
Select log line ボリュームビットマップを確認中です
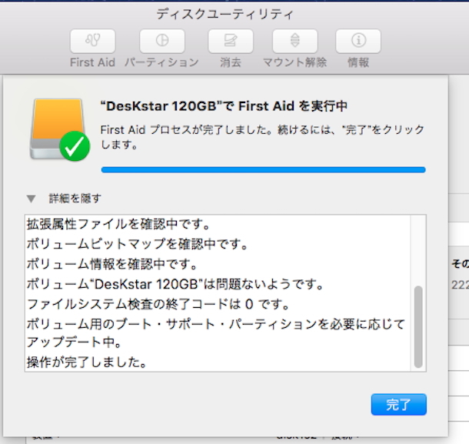click(x=138, y=244)
